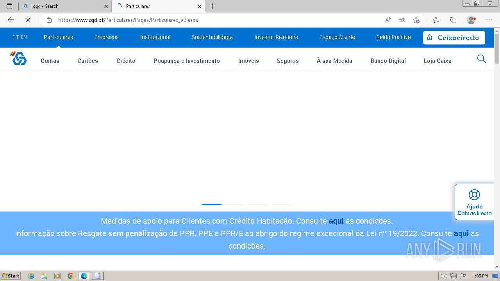This screenshot has height=281, width=500.
Task: Open the Settings and more three-dot menu
Action: [x=489, y=20]
